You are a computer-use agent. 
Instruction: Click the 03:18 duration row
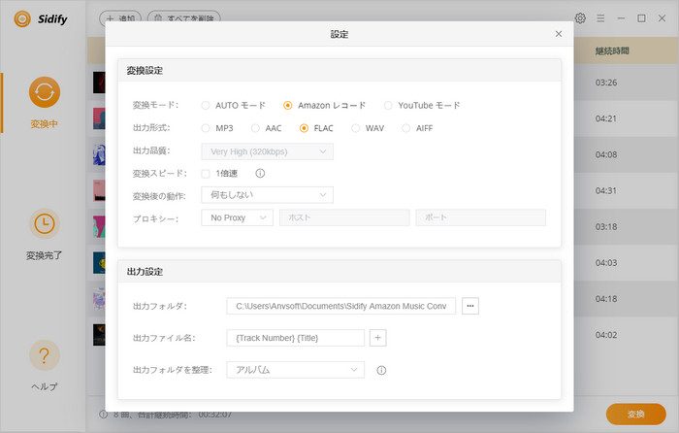[606, 226]
